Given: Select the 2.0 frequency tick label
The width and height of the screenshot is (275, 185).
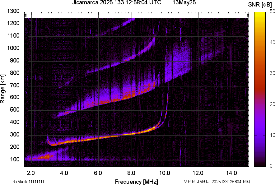Looking at the screenshot, I should point(31,173).
